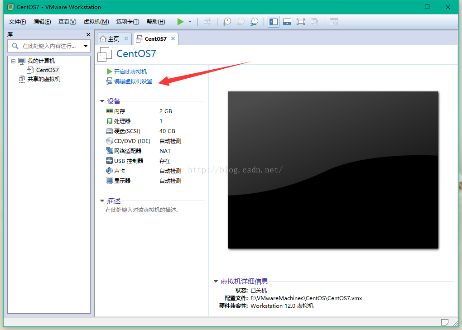Toggle the library sidebar view icon

274,21
